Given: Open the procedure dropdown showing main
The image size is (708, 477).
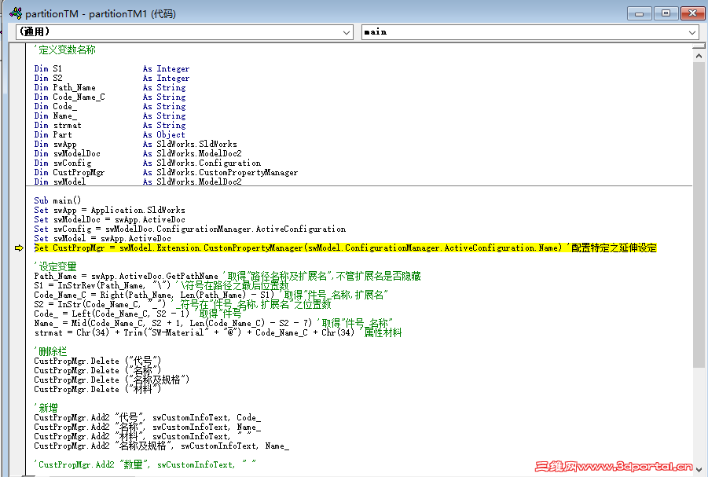Looking at the screenshot, I should [530, 32].
